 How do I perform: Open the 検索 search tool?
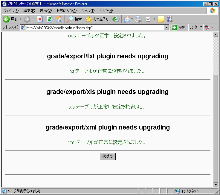(x=74, y=19)
